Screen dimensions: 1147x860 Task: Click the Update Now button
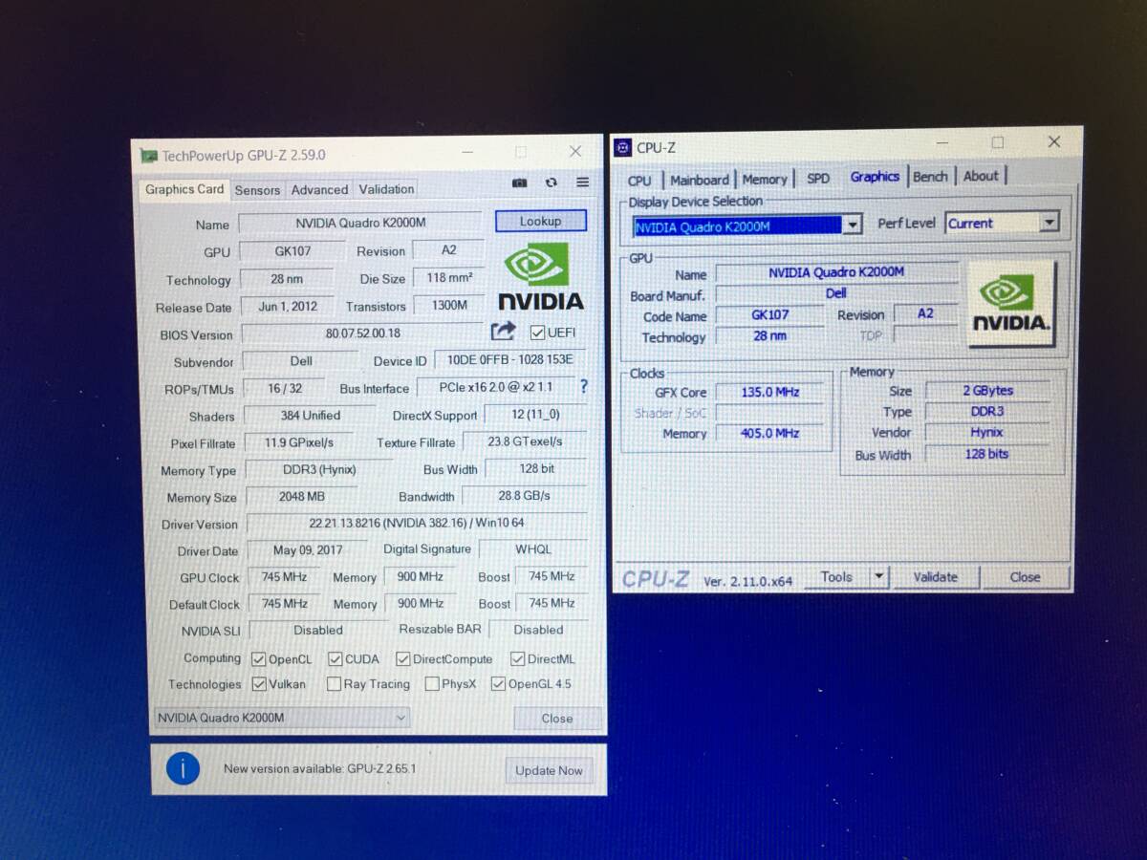pyautogui.click(x=549, y=770)
